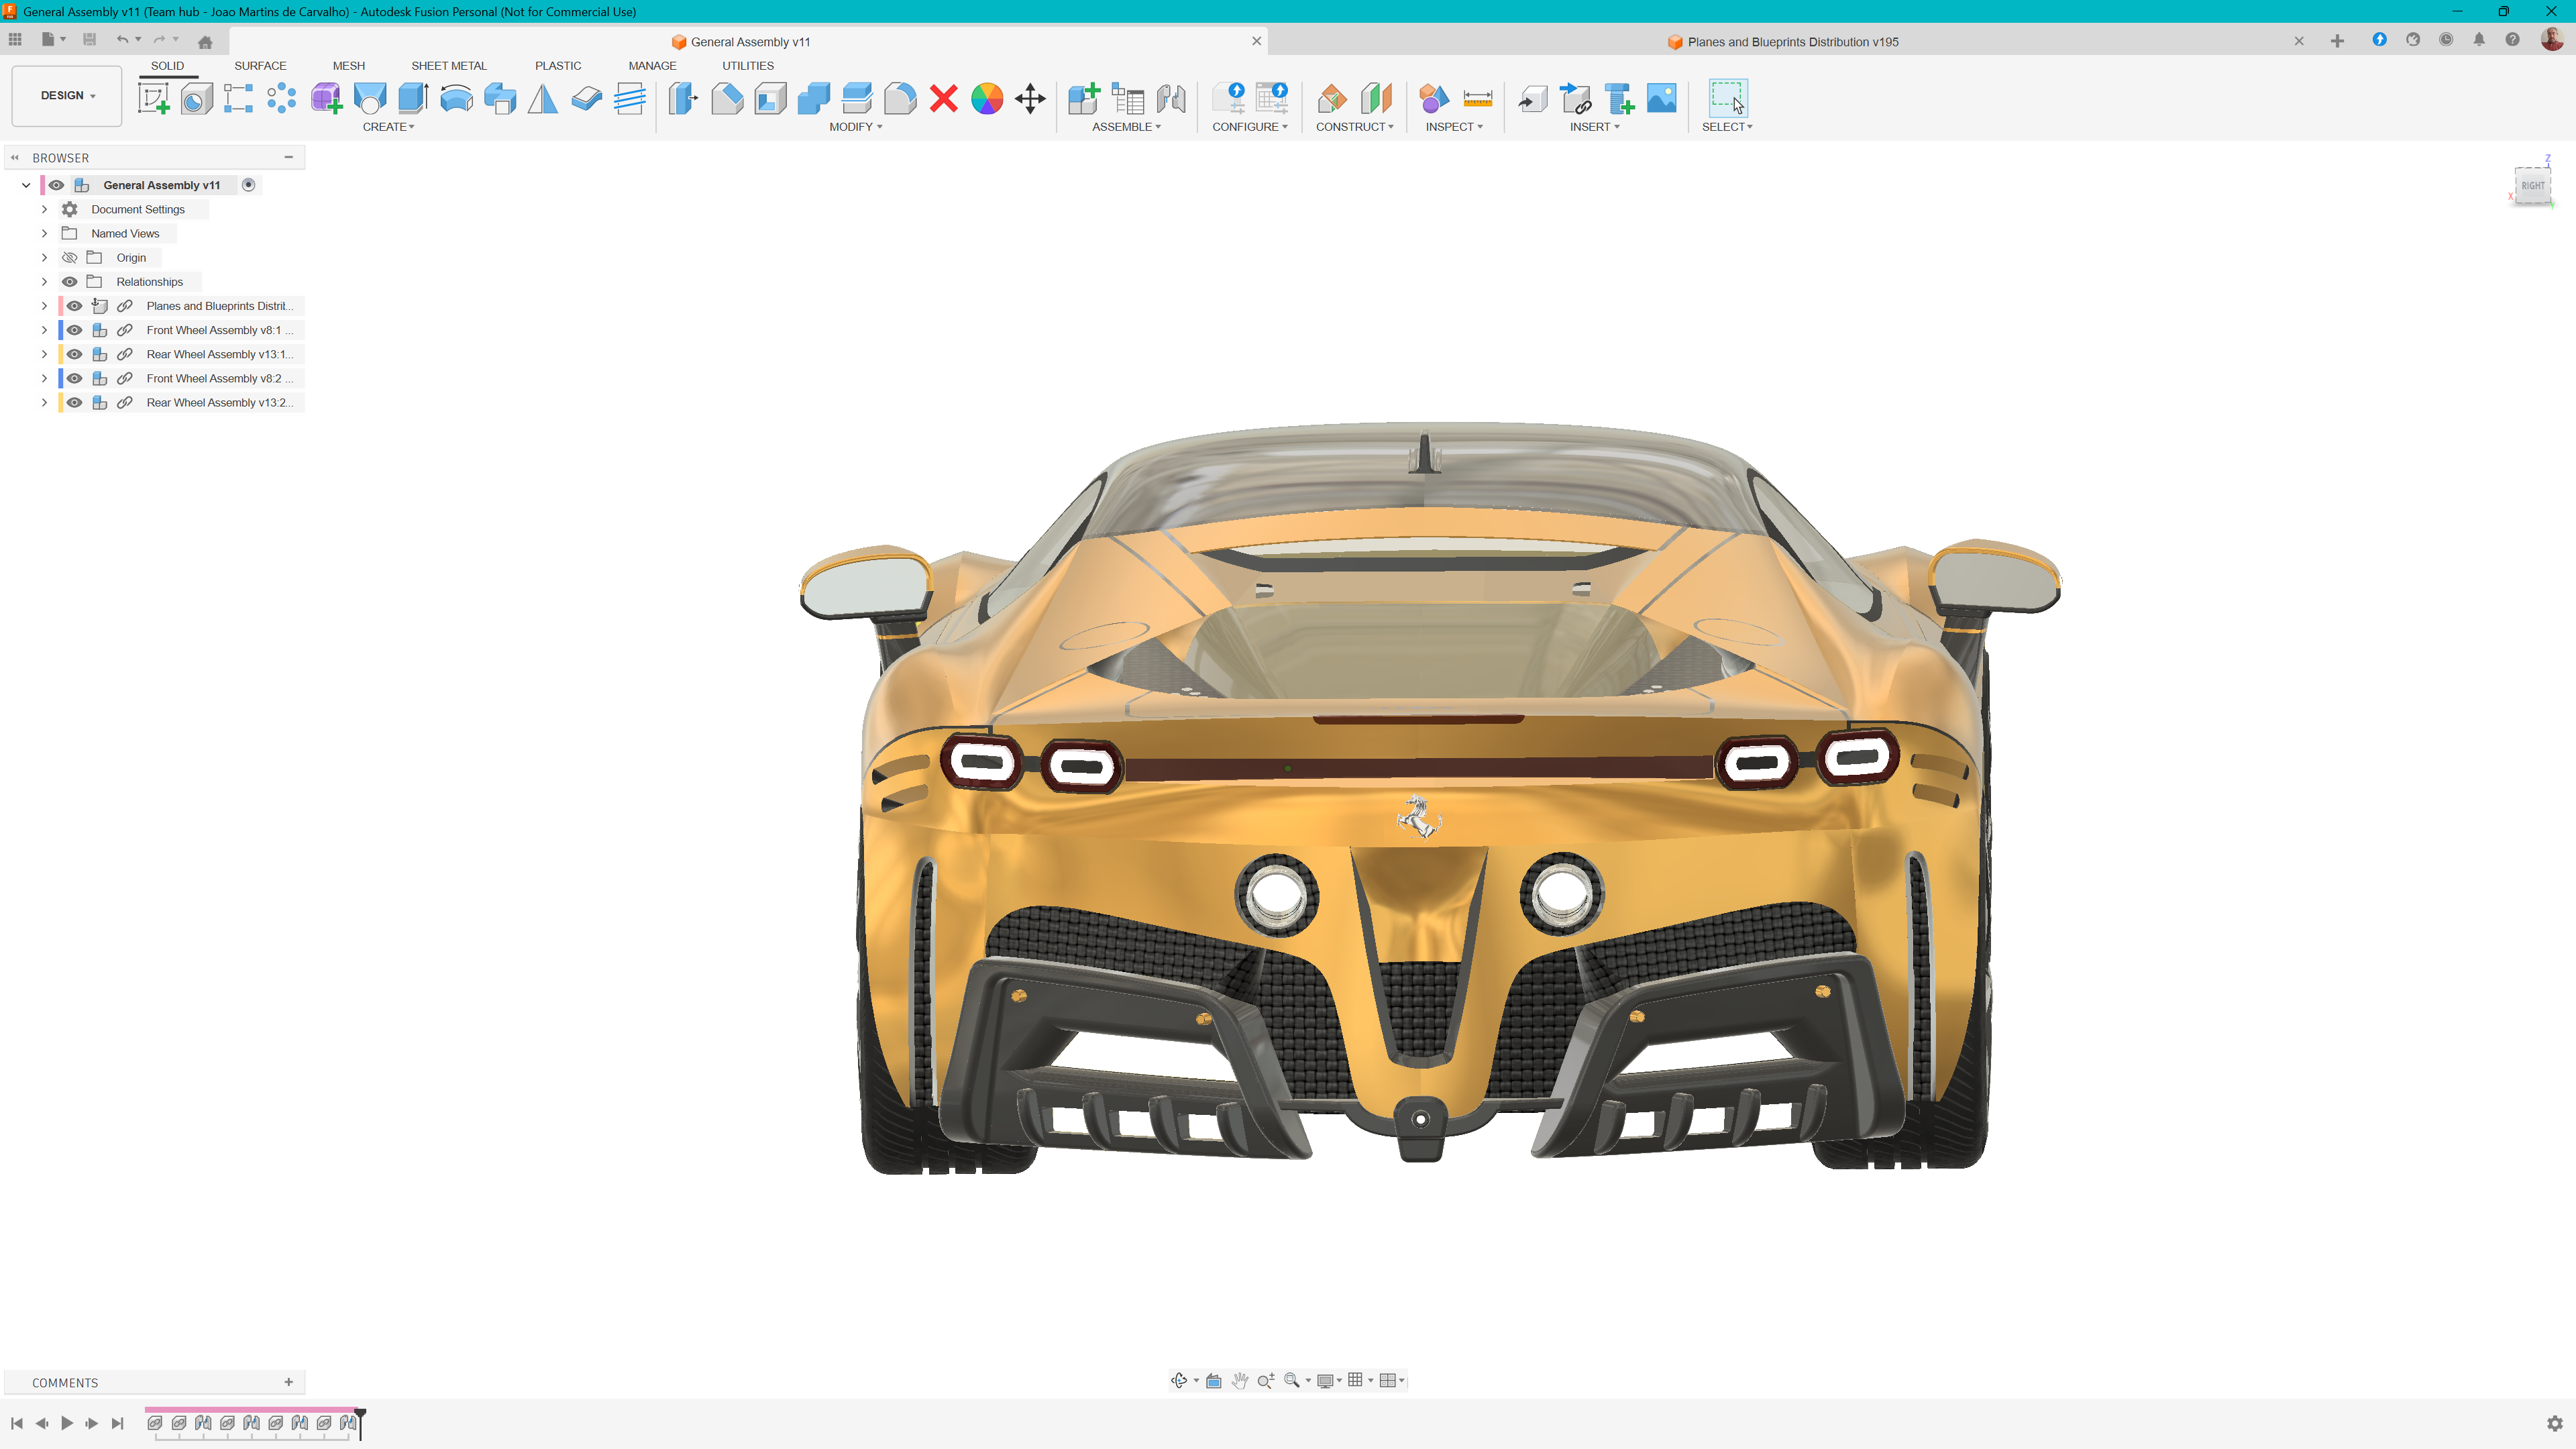Viewport: 2576px width, 1449px height.
Task: Toggle Origin folder visibility eye
Action: point(69,258)
